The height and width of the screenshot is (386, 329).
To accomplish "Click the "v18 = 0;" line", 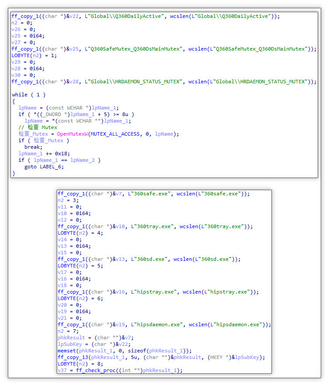I will (x=69, y=286).
